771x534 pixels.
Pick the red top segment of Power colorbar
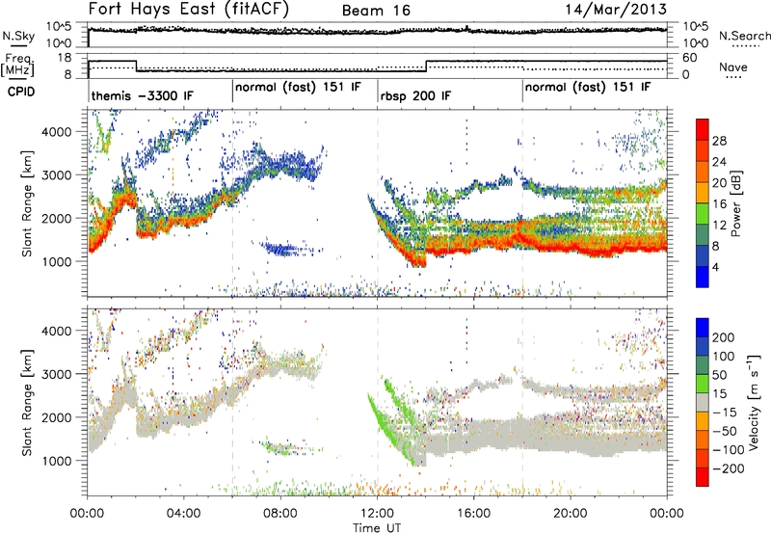(x=703, y=130)
